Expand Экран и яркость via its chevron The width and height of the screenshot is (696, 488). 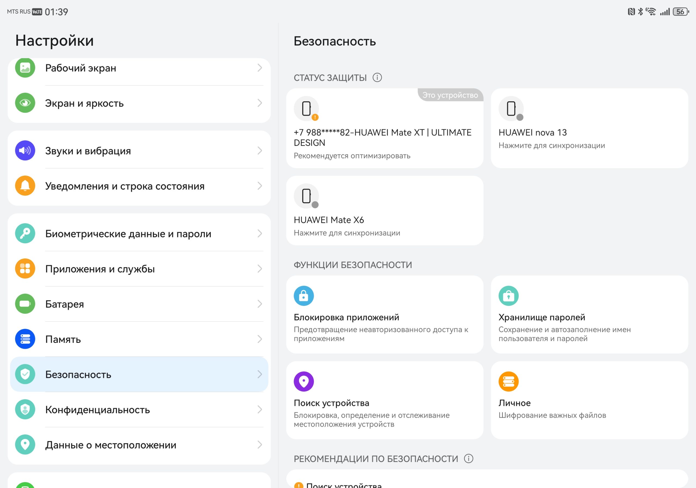click(x=260, y=103)
